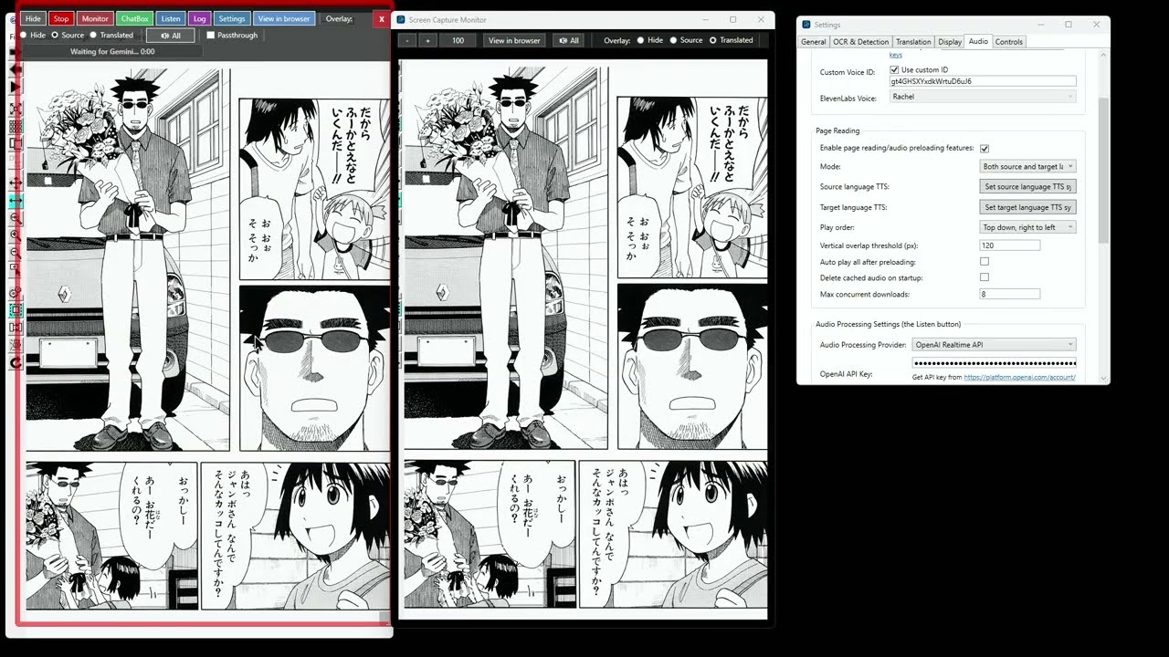Screen dimensions: 1169x657
Task: Click the blue Listen button
Action: 170,18
